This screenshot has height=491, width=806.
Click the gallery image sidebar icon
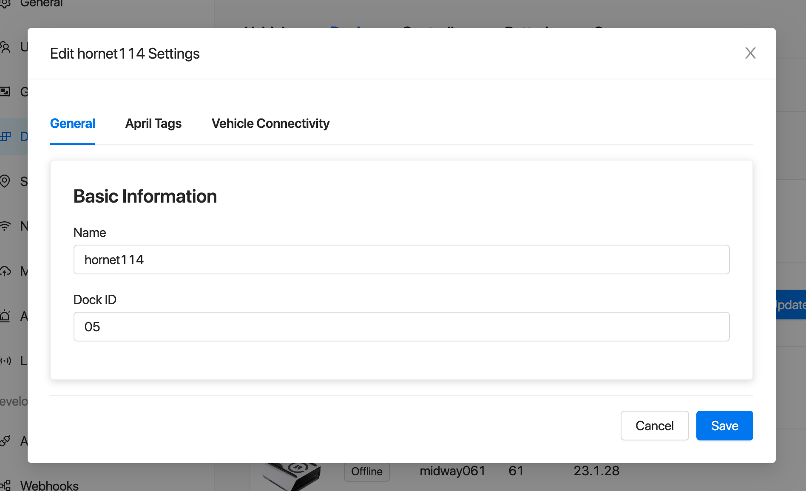click(5, 91)
